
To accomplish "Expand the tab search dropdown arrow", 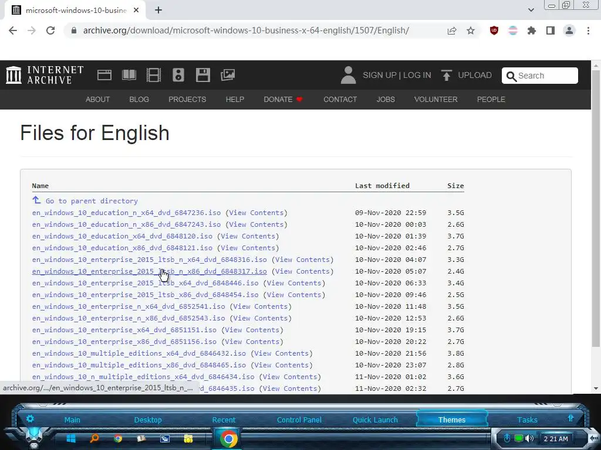I will pyautogui.click(x=531, y=10).
